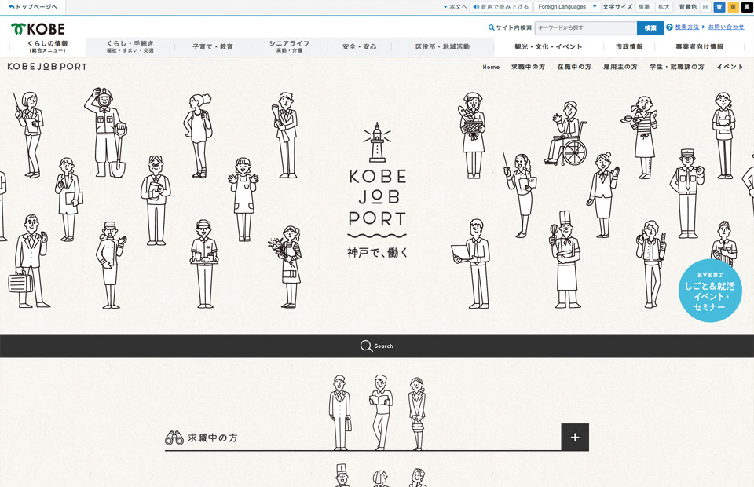Viewport: 754px width, 487px height.
Task: Open イベント in Job Port nav
Action: (730, 67)
